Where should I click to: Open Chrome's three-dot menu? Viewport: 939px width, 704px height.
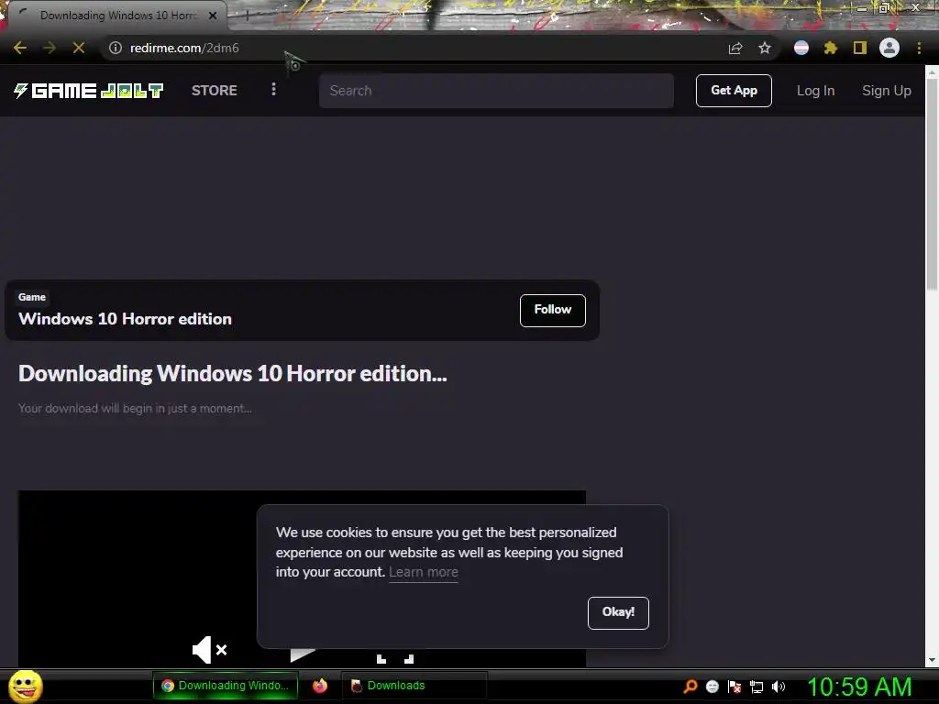919,48
